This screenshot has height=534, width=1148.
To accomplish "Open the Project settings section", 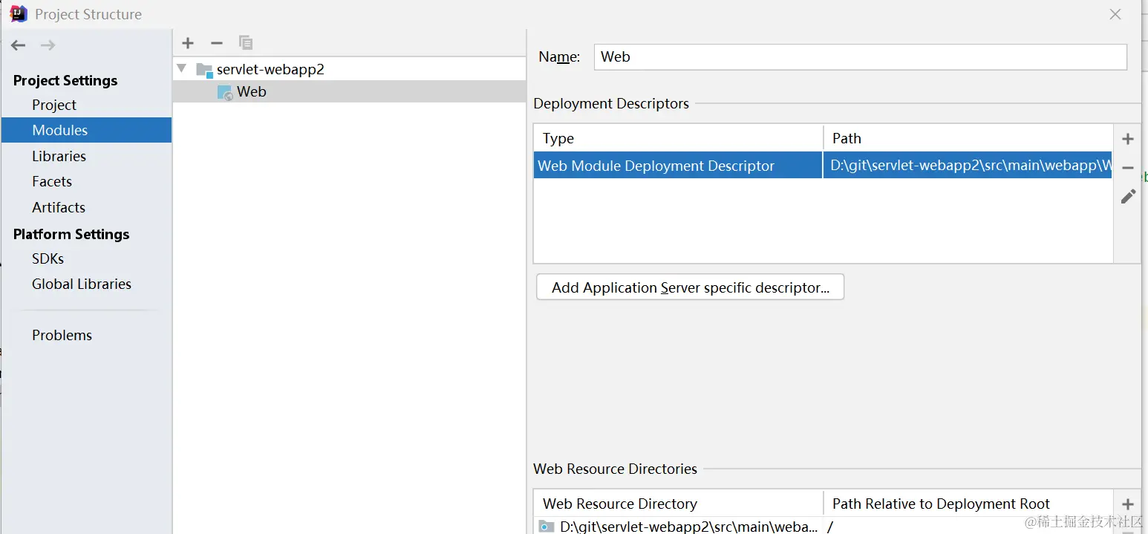I will 54,105.
